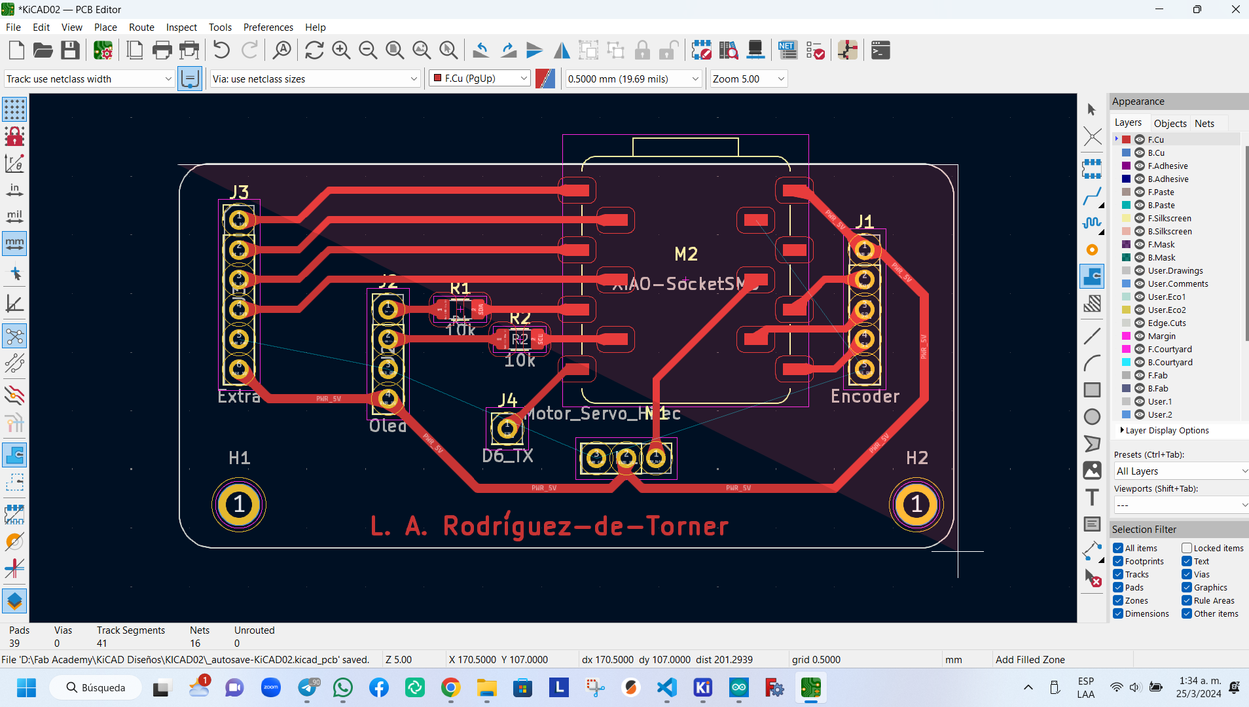Open the Preferences menu
This screenshot has height=707, width=1249.
268,27
